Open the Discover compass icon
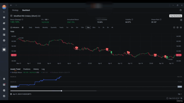This screenshot has width=184, height=103. tap(4, 40)
